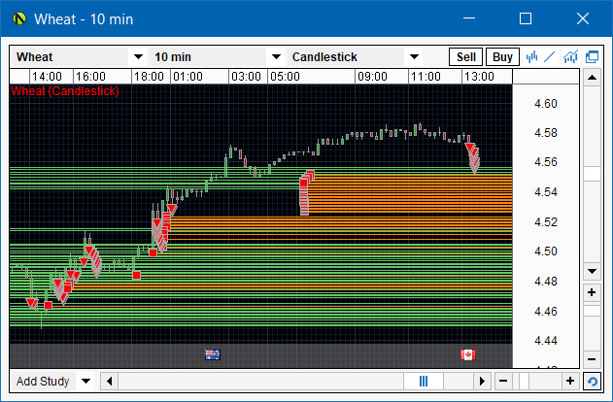The image size is (613, 402).
Task: Open the 10 min interval dropdown
Action: coord(275,57)
